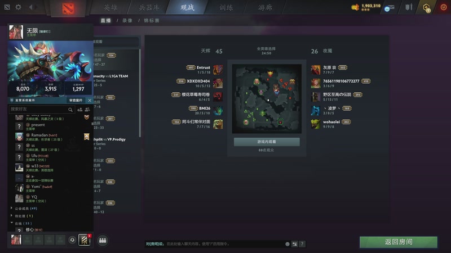451x253 pixels.
Task: Click the power quit icon
Action: point(444,7)
